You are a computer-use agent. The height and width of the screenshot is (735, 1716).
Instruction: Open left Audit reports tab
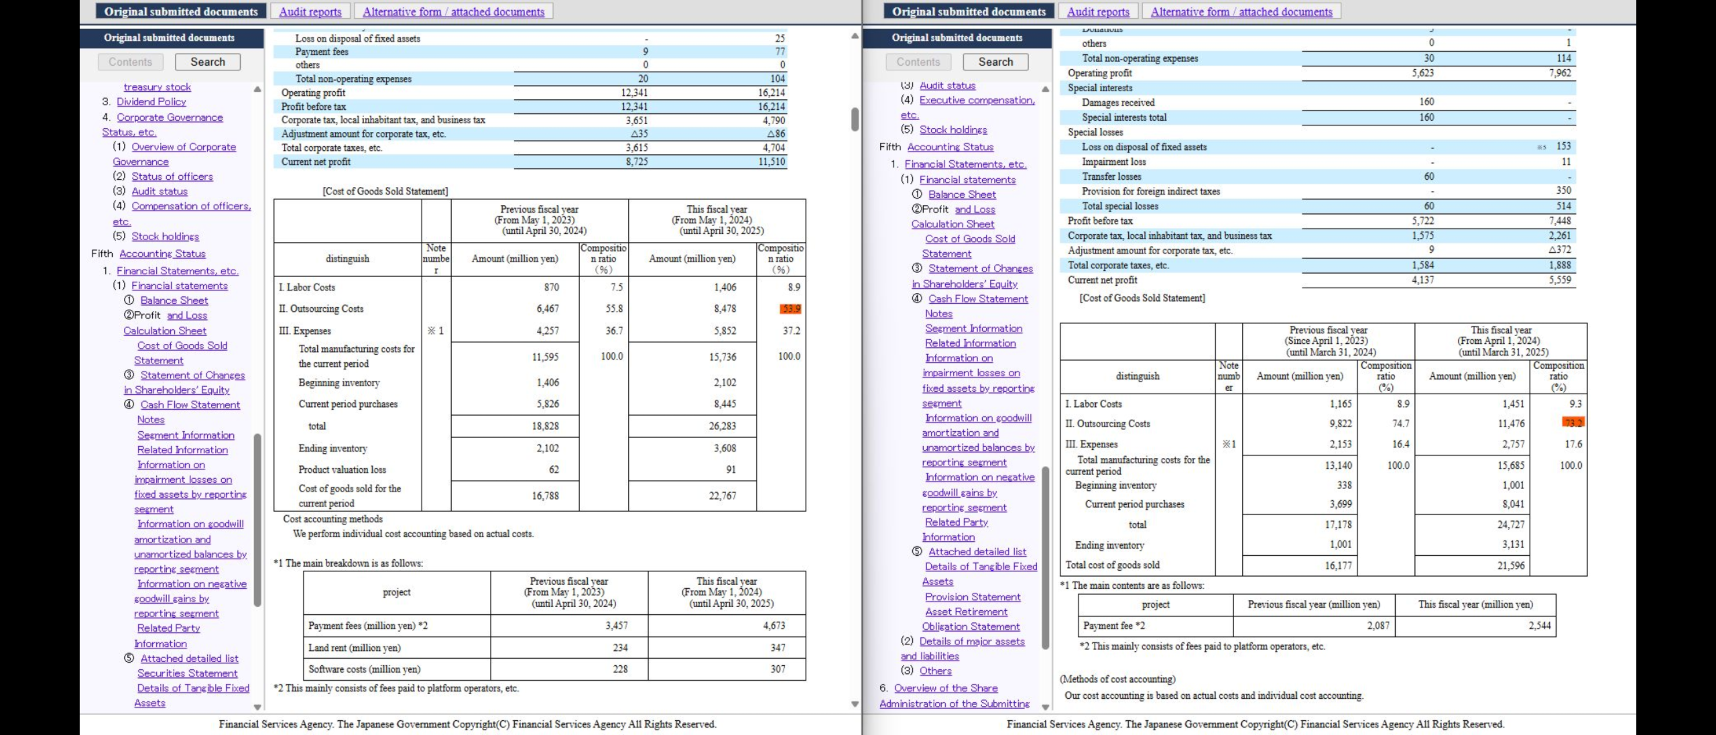[x=310, y=11]
